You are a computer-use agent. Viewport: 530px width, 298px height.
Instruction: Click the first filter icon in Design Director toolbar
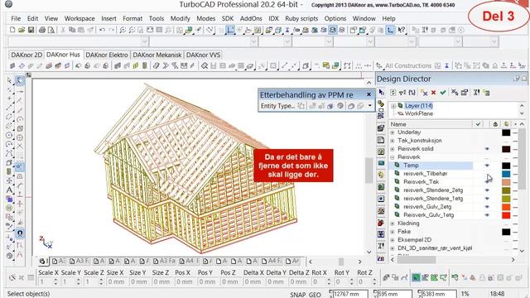402,93
